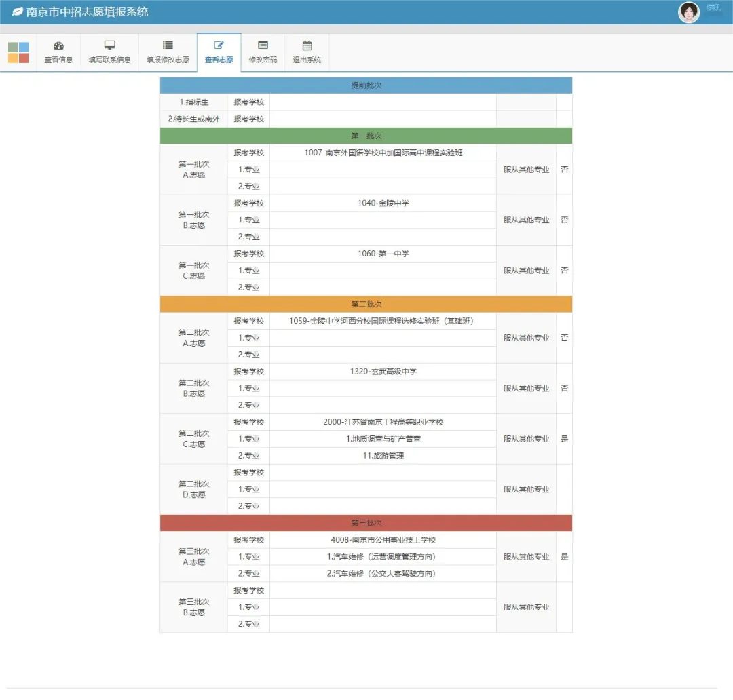Click the 第二批次 B.志愿 label
The height and width of the screenshot is (700, 733).
194,388
